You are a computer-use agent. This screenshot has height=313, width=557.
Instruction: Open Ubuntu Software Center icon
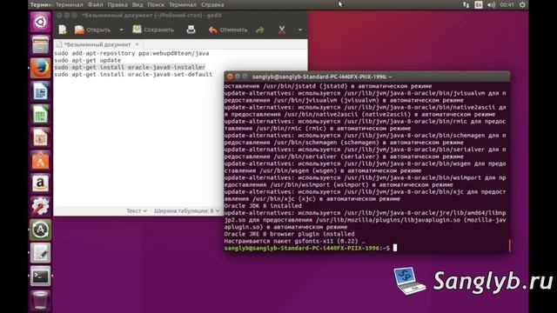(40, 160)
